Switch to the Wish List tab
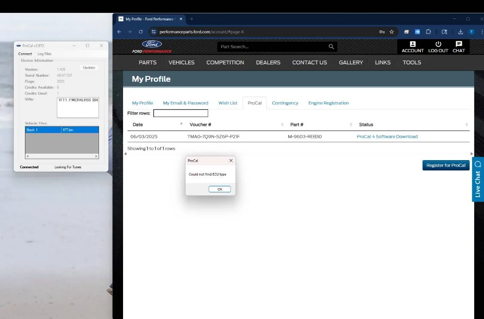Screen dimensions: 484x319 tap(228, 103)
